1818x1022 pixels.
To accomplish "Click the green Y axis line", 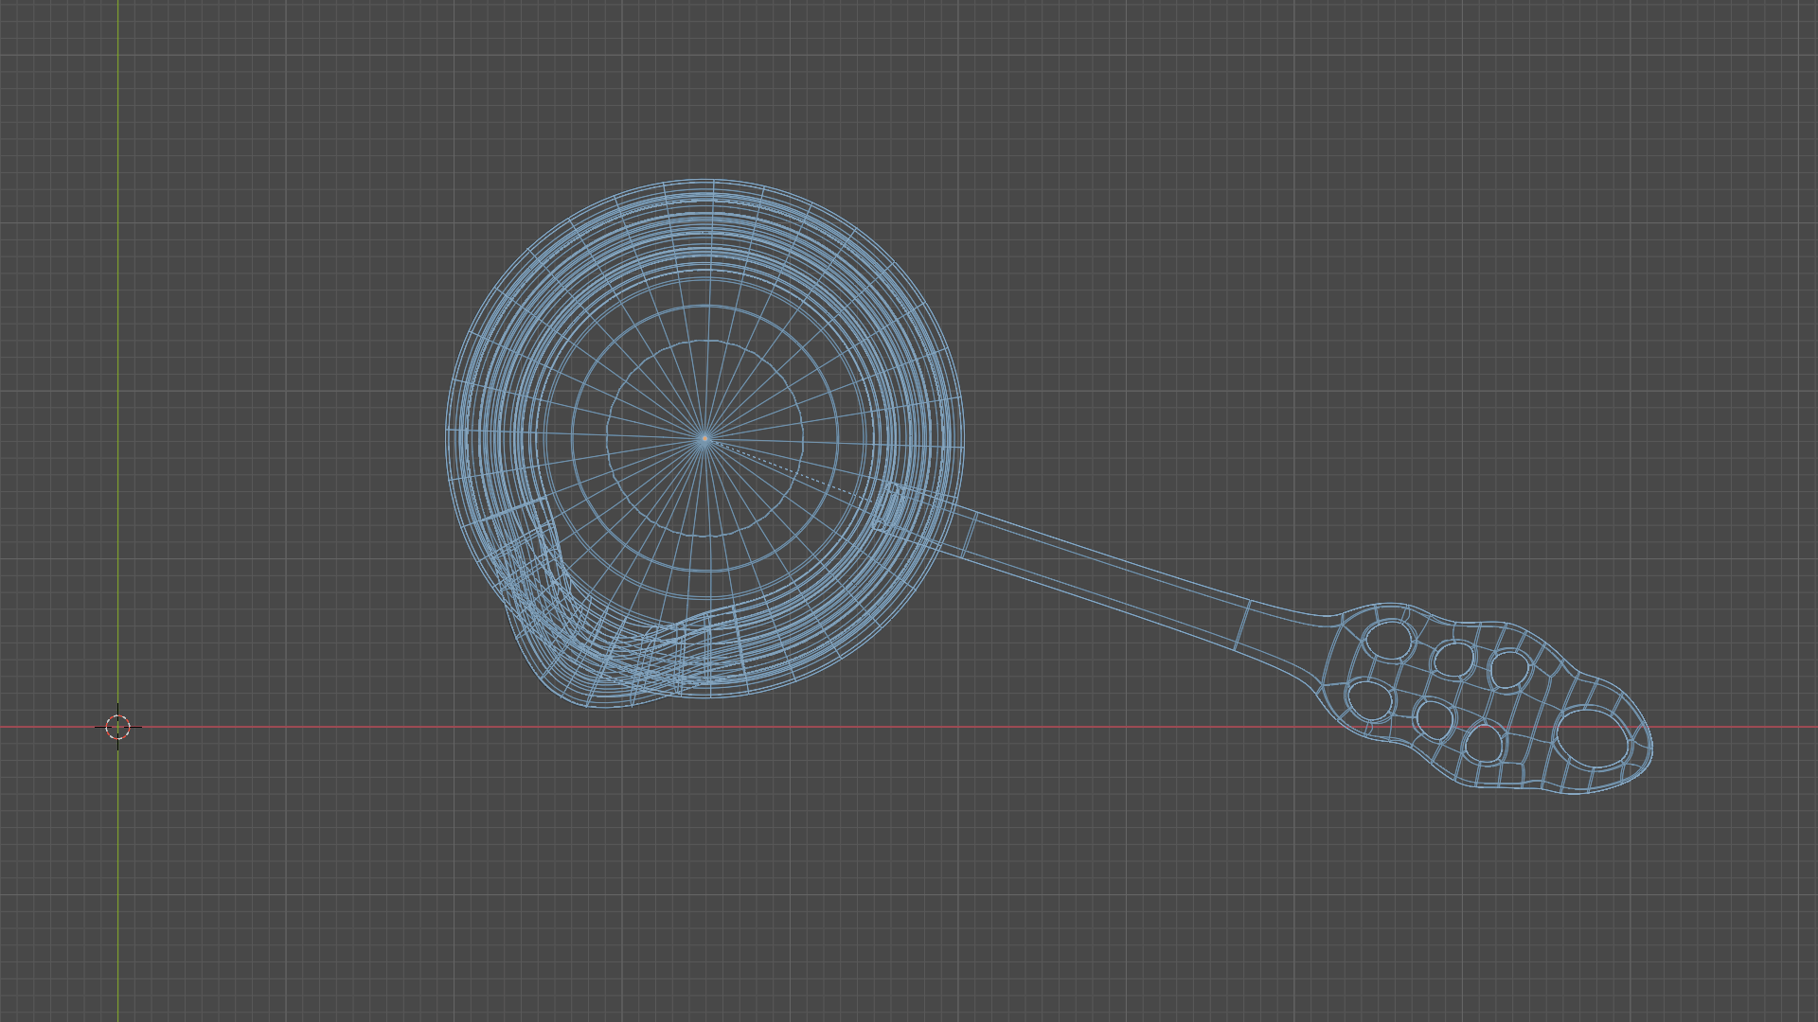I will coord(117,284).
